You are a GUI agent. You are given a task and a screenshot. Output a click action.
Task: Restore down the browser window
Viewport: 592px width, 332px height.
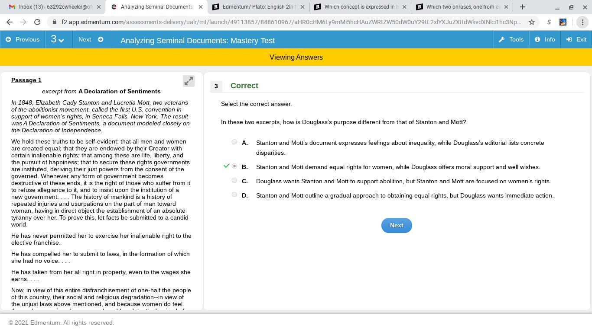tap(571, 7)
